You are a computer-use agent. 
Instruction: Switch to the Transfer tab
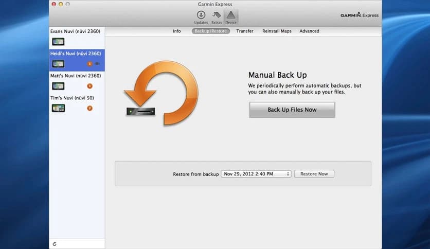tap(245, 31)
